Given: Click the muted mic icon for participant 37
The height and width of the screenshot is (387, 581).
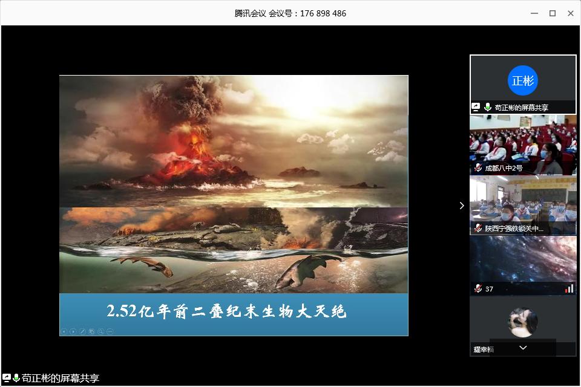Looking at the screenshot, I should (478, 289).
